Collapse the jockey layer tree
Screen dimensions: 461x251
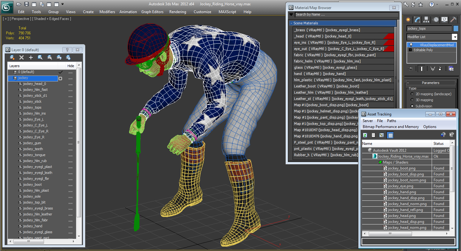(10, 78)
